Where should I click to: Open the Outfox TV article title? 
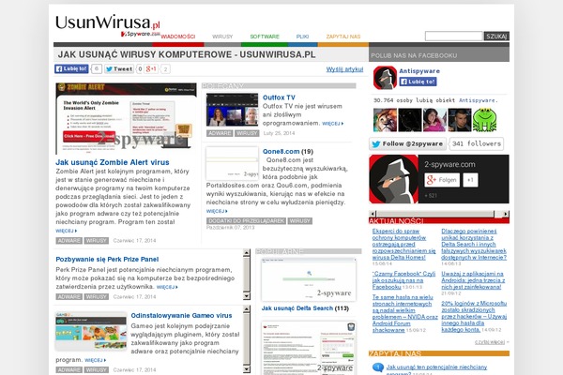279,97
